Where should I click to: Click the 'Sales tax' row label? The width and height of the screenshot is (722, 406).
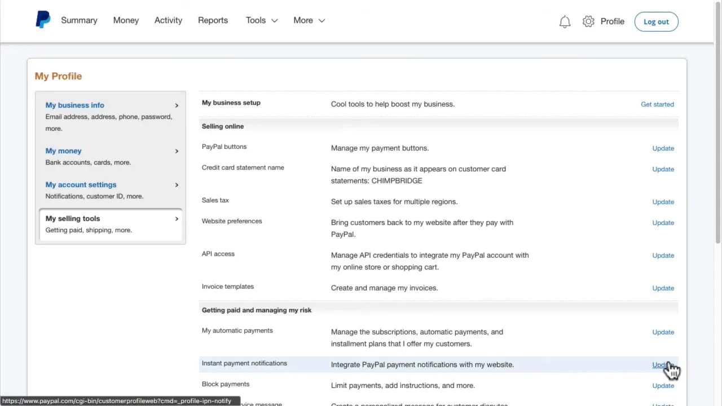215,200
